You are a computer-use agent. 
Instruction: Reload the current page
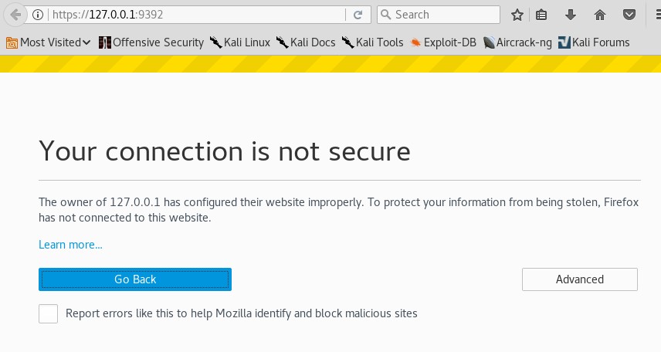(358, 15)
